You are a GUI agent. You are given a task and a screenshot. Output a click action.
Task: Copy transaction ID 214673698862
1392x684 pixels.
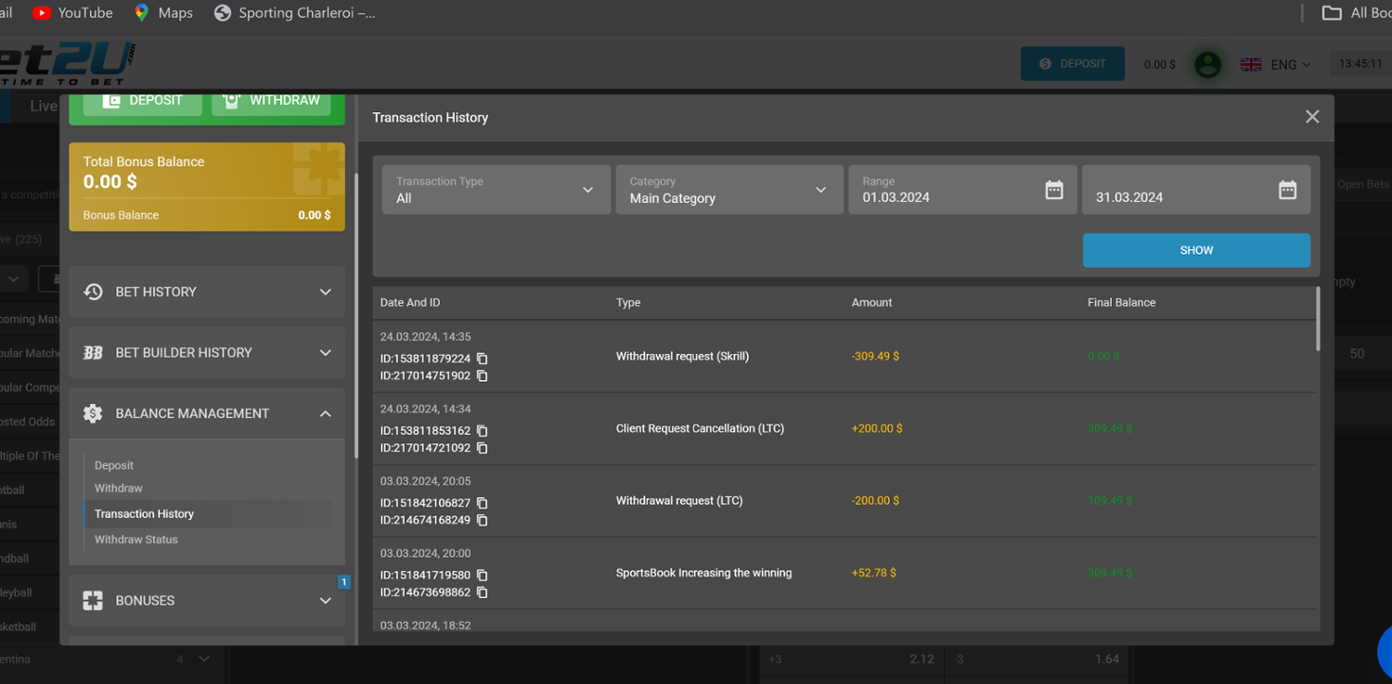(x=483, y=592)
